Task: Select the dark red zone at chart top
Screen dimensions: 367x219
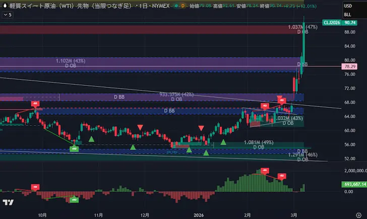Action: pyautogui.click(x=151, y=29)
